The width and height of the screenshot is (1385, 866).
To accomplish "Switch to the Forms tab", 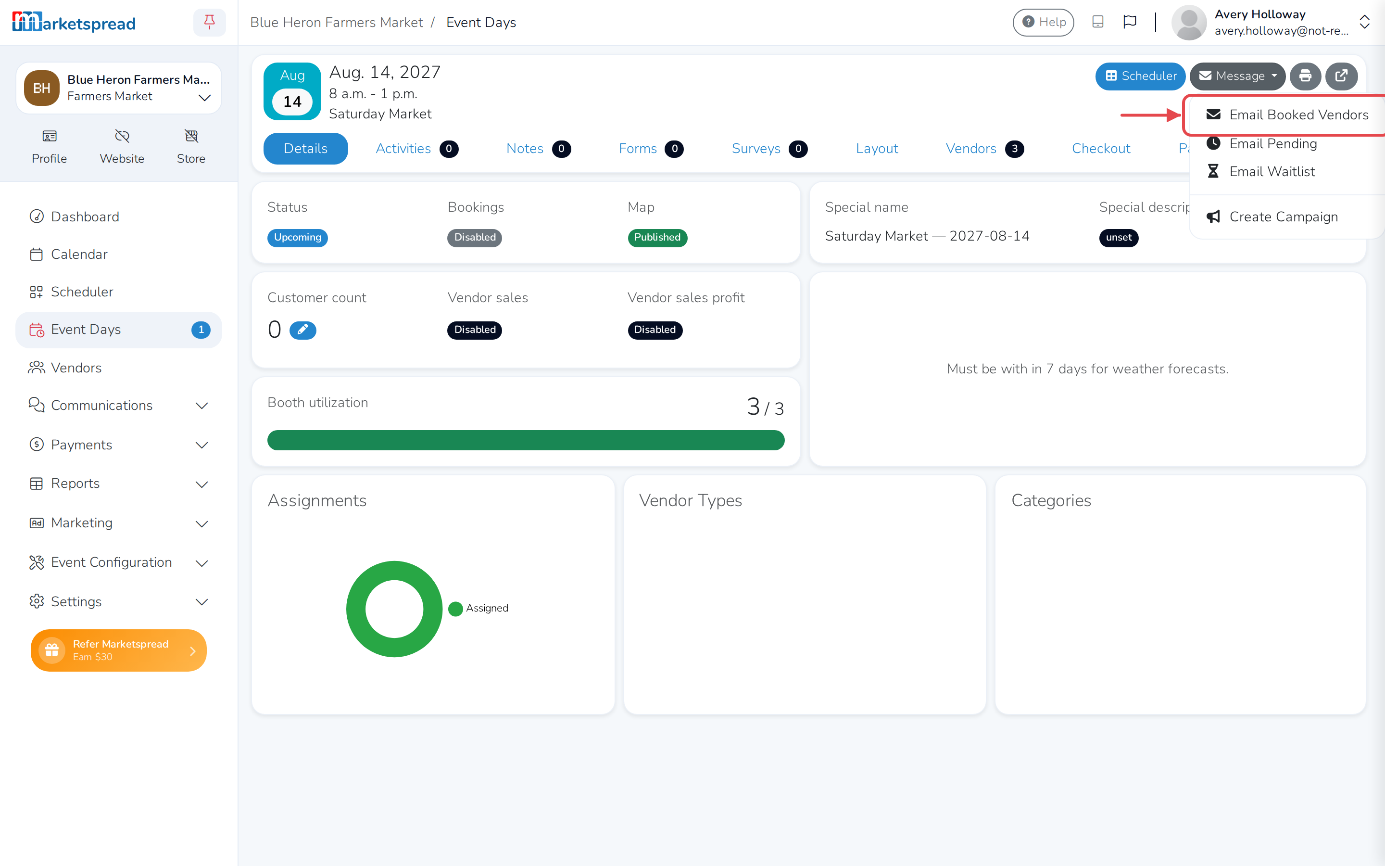I will 651,149.
